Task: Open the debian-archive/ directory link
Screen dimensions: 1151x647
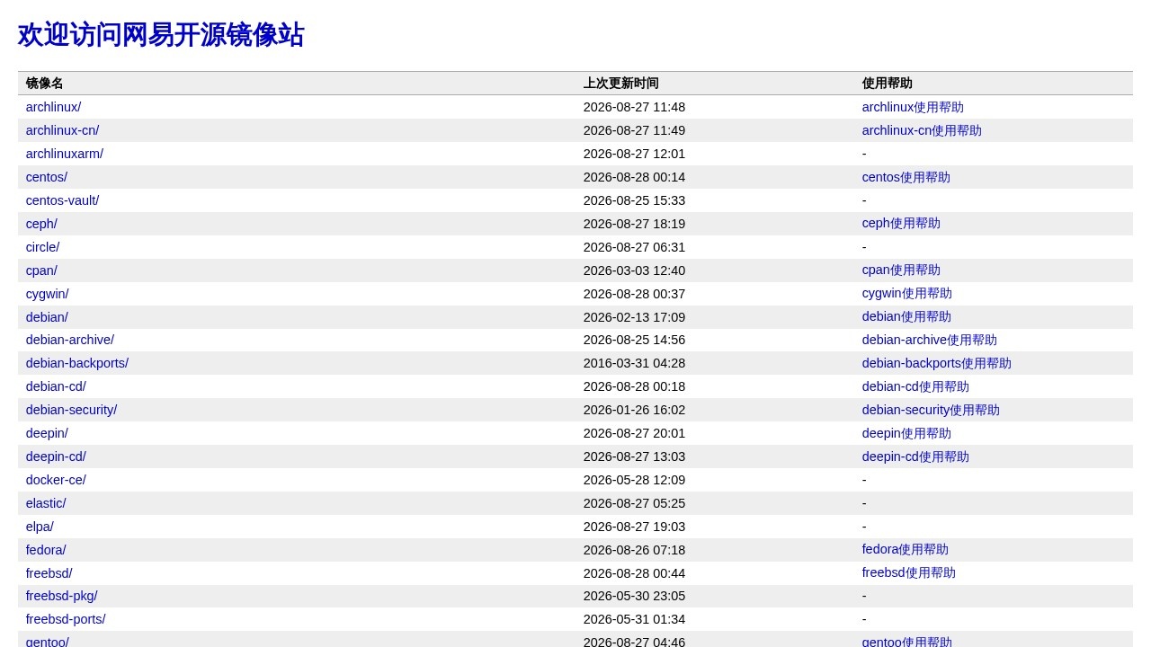Action: pyautogui.click(x=70, y=340)
